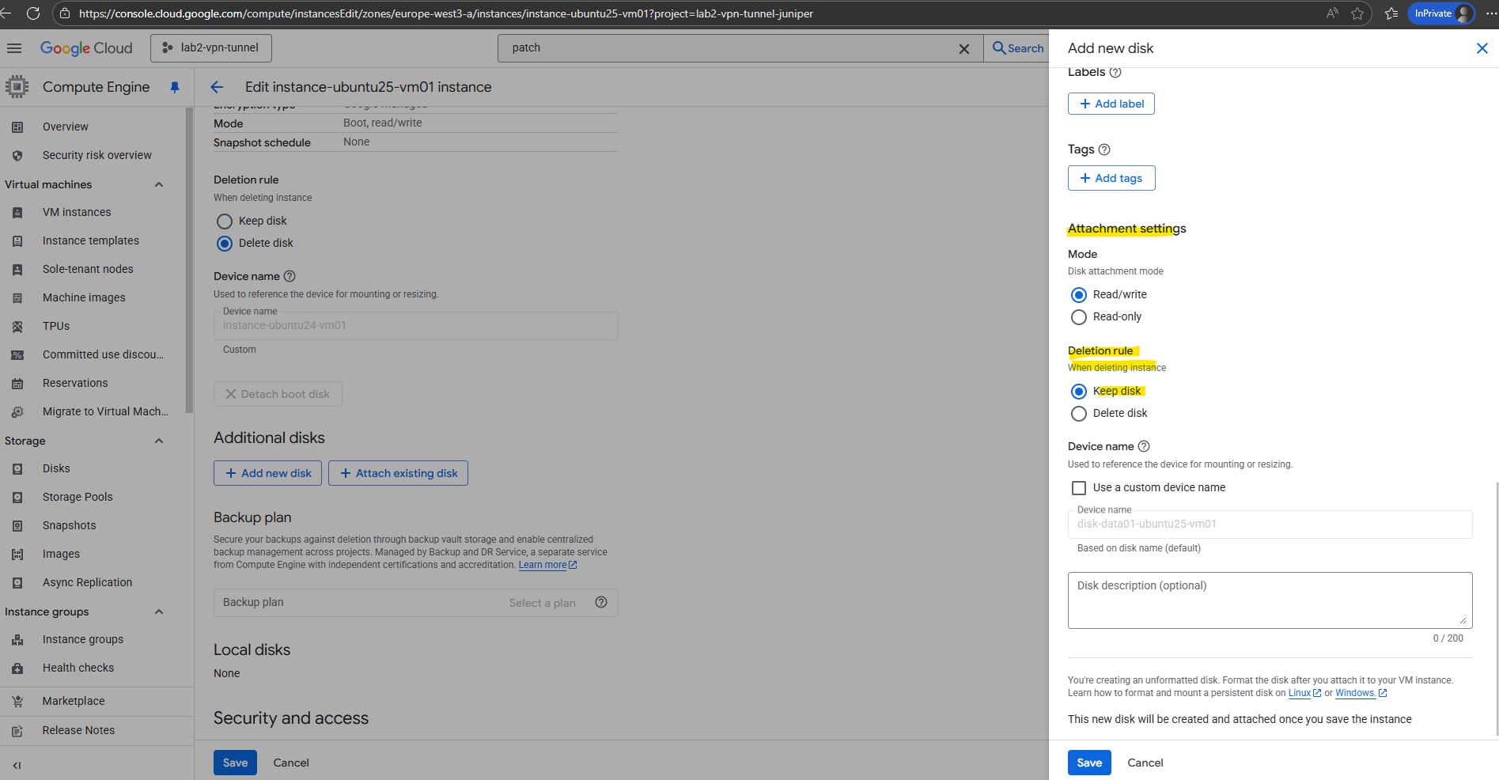Viewport: 1499px width, 780px height.
Task: Open Committed use discounts in sidebar
Action: [x=103, y=354]
